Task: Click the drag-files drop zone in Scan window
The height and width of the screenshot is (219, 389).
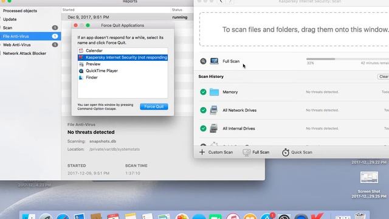Action: [294, 29]
